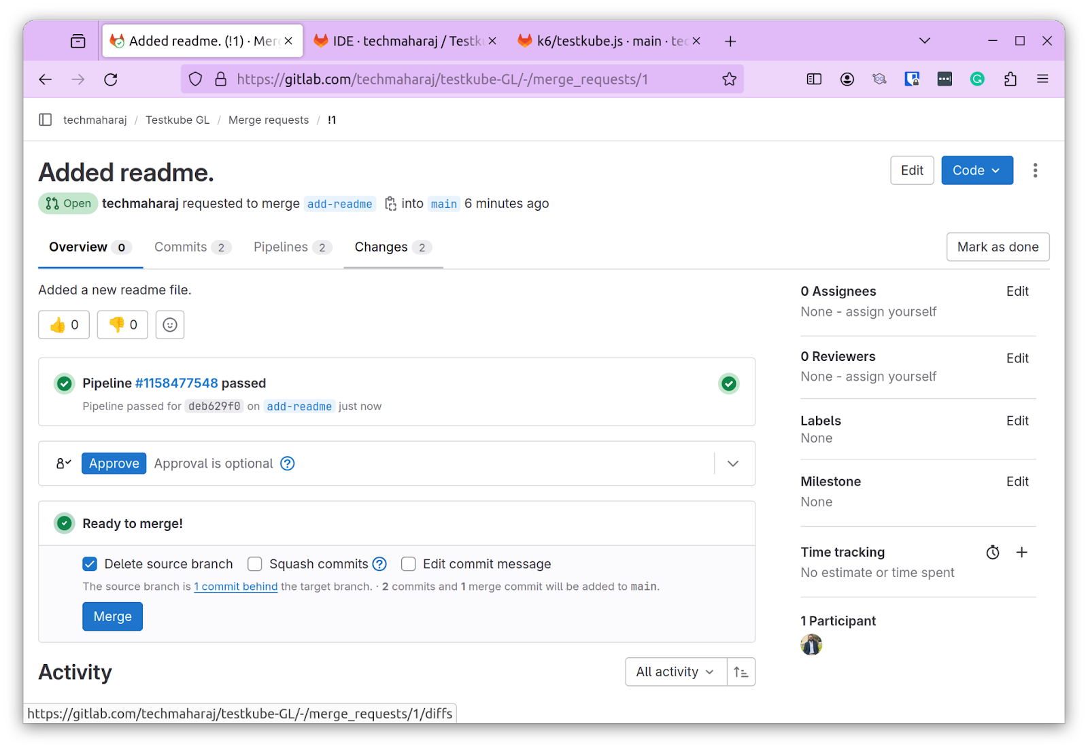Open the Code dropdown button
This screenshot has height=749, width=1088.
(x=977, y=171)
